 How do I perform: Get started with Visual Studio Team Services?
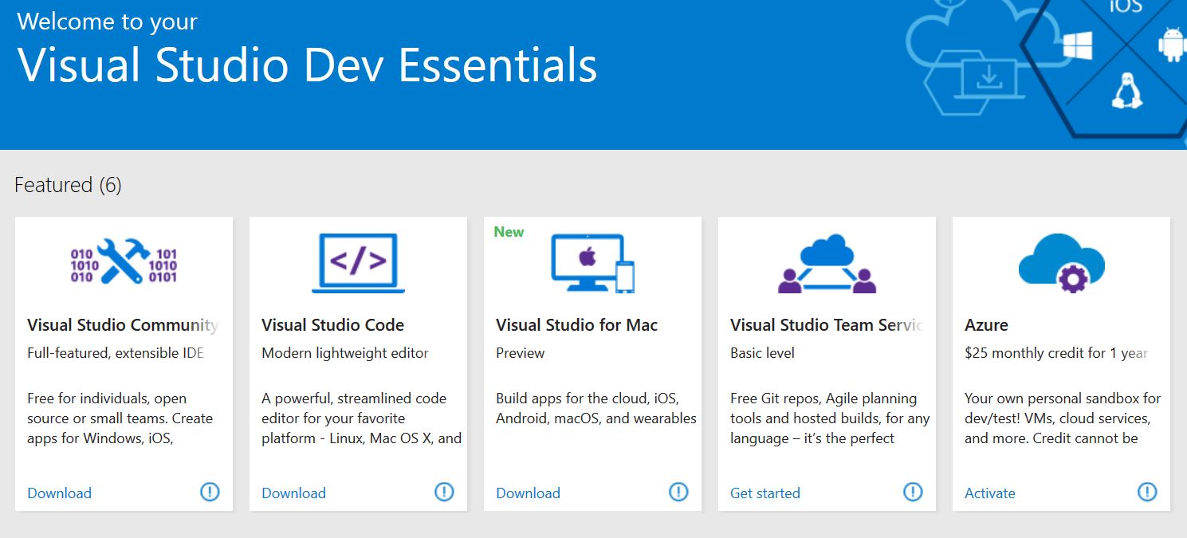pos(765,493)
